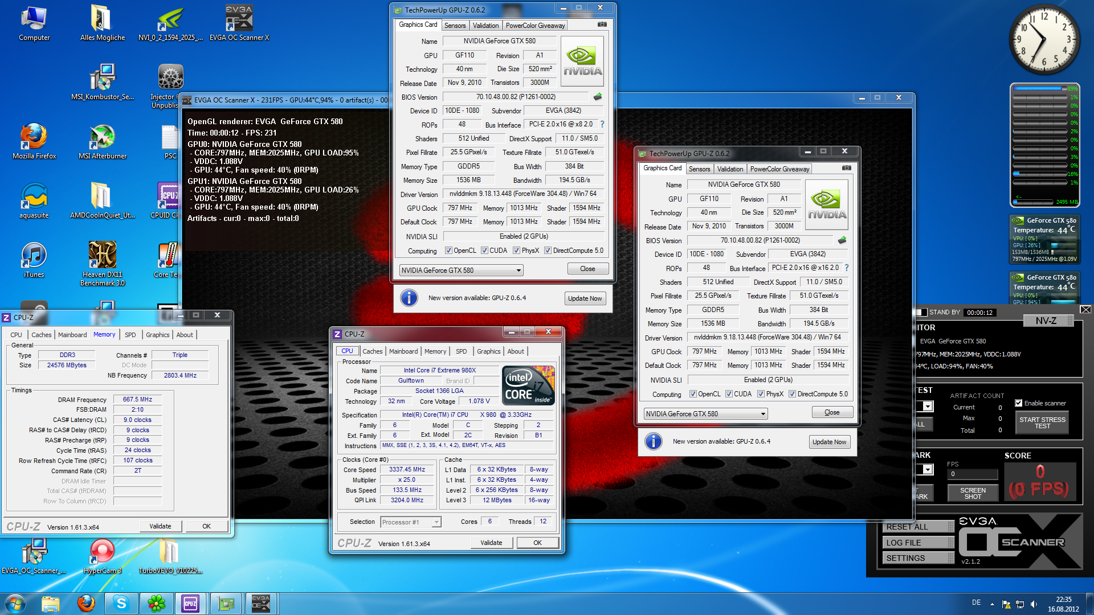
Task: Open Skype from the taskbar
Action: point(121,604)
